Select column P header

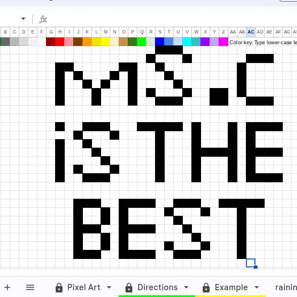(132, 32)
